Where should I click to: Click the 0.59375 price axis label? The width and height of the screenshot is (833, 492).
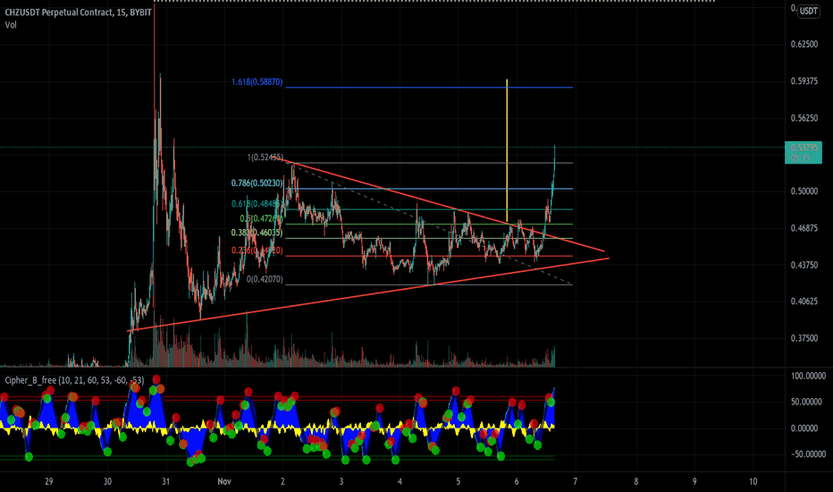[x=804, y=81]
